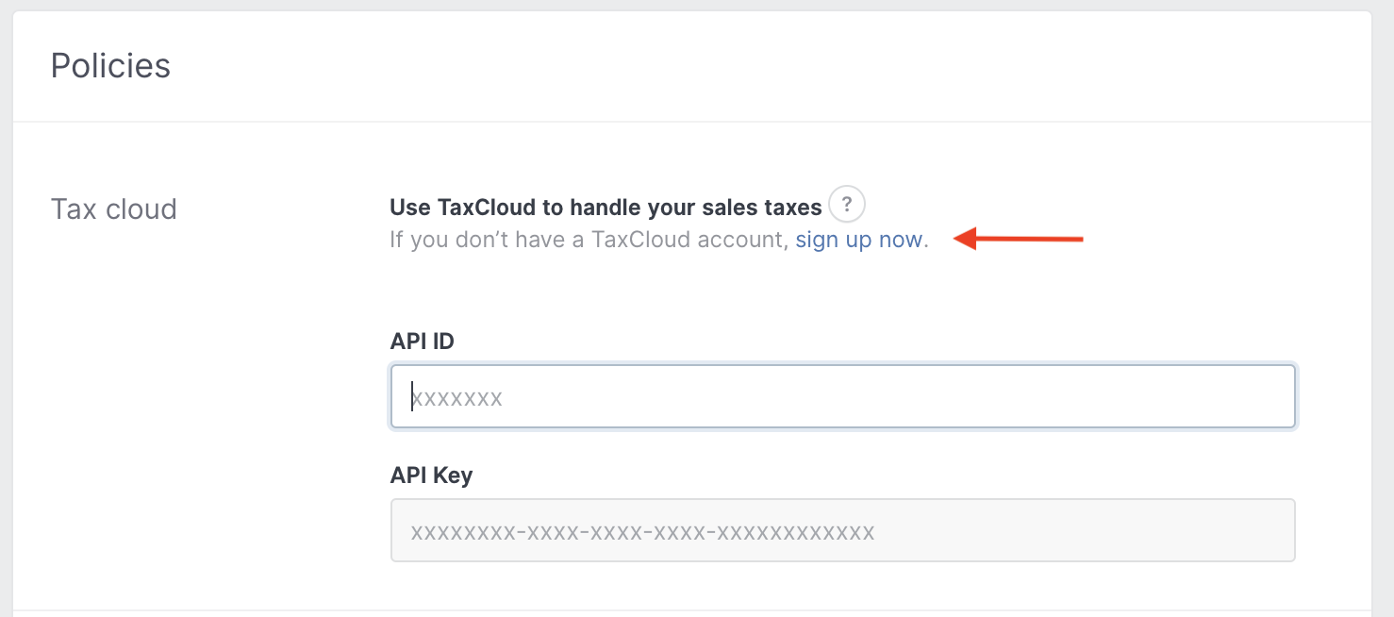This screenshot has height=617, width=1394.
Task: Click the "xxxxxxx" placeholder in API ID
Action: pos(457,398)
